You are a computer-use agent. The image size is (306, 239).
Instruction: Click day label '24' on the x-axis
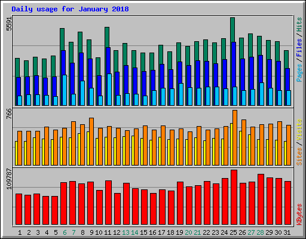(x=224, y=232)
